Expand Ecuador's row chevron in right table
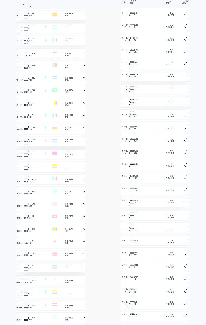Screen dimensions: 206x325 (185, 291)
